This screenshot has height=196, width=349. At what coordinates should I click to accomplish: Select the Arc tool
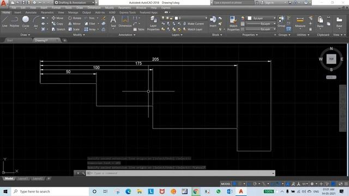click(x=36, y=22)
